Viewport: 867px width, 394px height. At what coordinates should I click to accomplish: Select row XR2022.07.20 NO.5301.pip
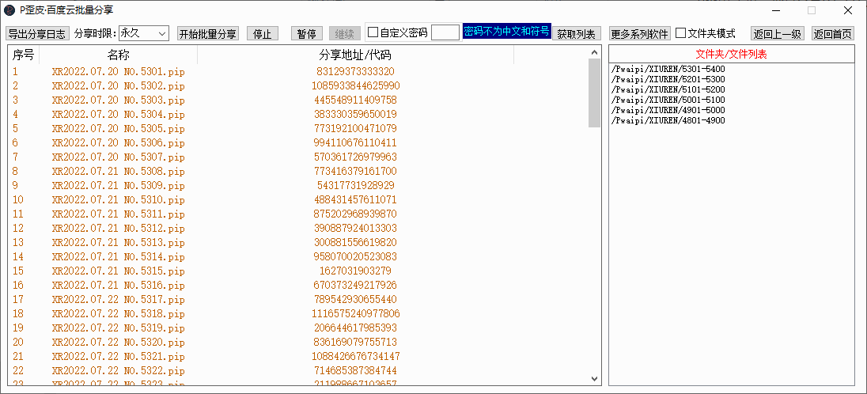pos(118,72)
